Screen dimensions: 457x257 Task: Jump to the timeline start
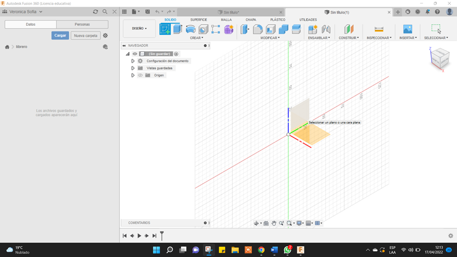click(124, 236)
